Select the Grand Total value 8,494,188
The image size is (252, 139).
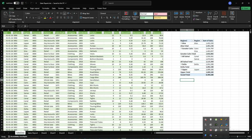(x=210, y=75)
